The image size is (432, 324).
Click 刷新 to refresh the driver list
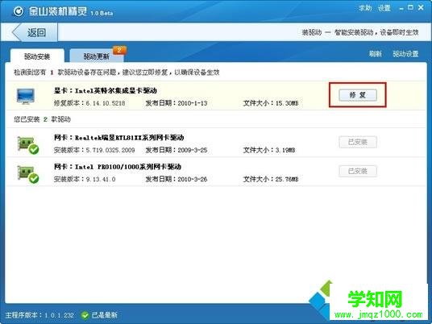coord(376,54)
